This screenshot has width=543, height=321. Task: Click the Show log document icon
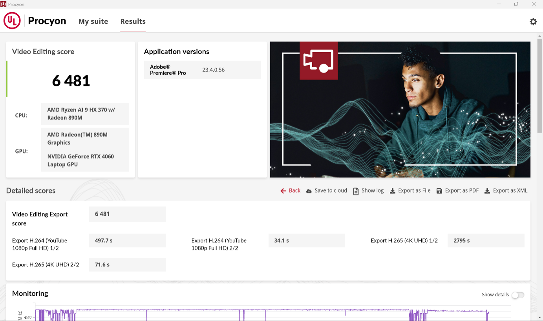pos(356,191)
